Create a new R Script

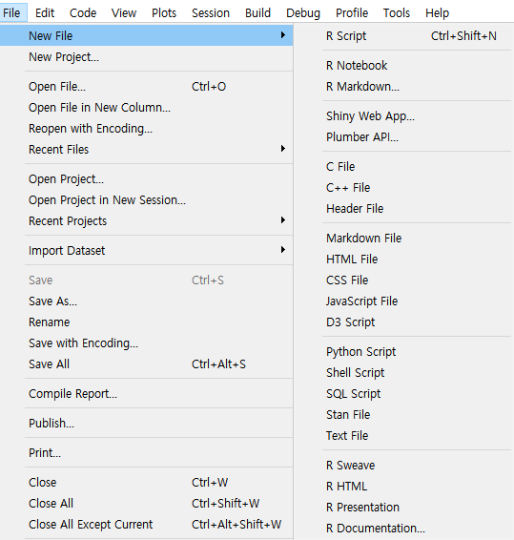403,36
